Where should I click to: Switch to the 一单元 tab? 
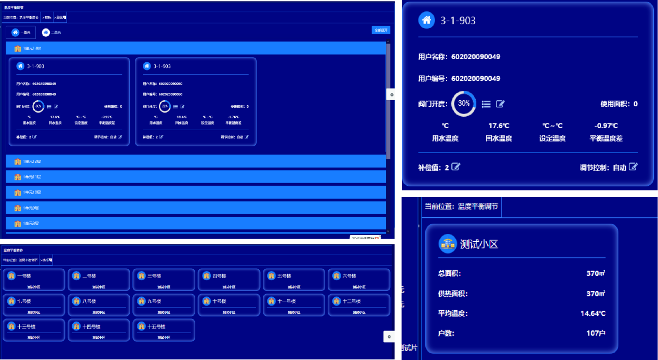(x=21, y=33)
